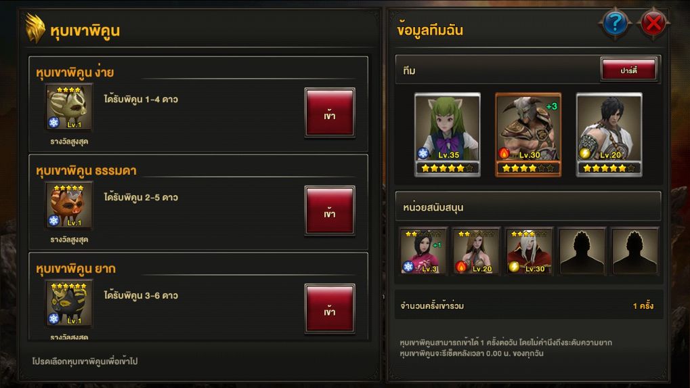Select the black-haired Lv.20 hero portrait
Viewport: 690px width, 388px height.
609,135
